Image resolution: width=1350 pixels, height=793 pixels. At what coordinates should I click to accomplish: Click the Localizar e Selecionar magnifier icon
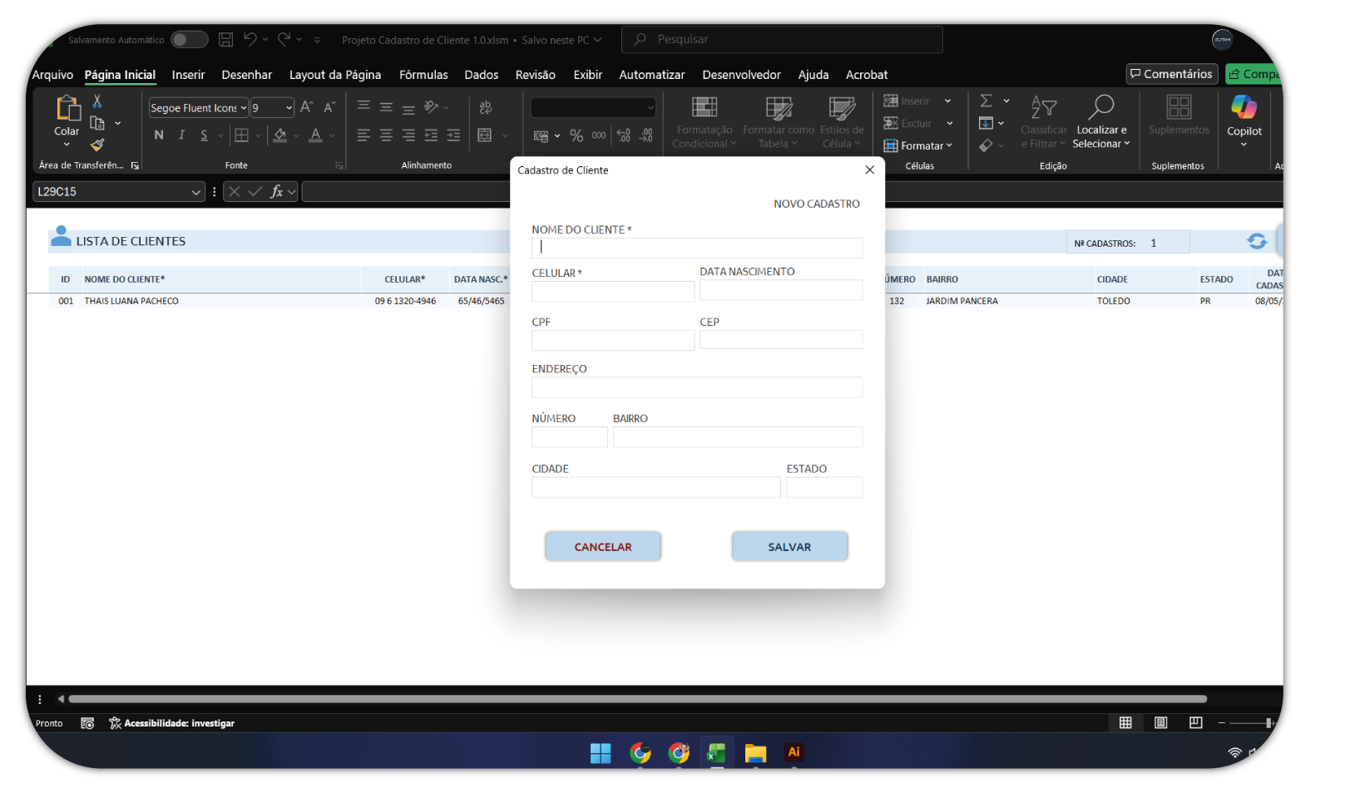coord(1101,107)
